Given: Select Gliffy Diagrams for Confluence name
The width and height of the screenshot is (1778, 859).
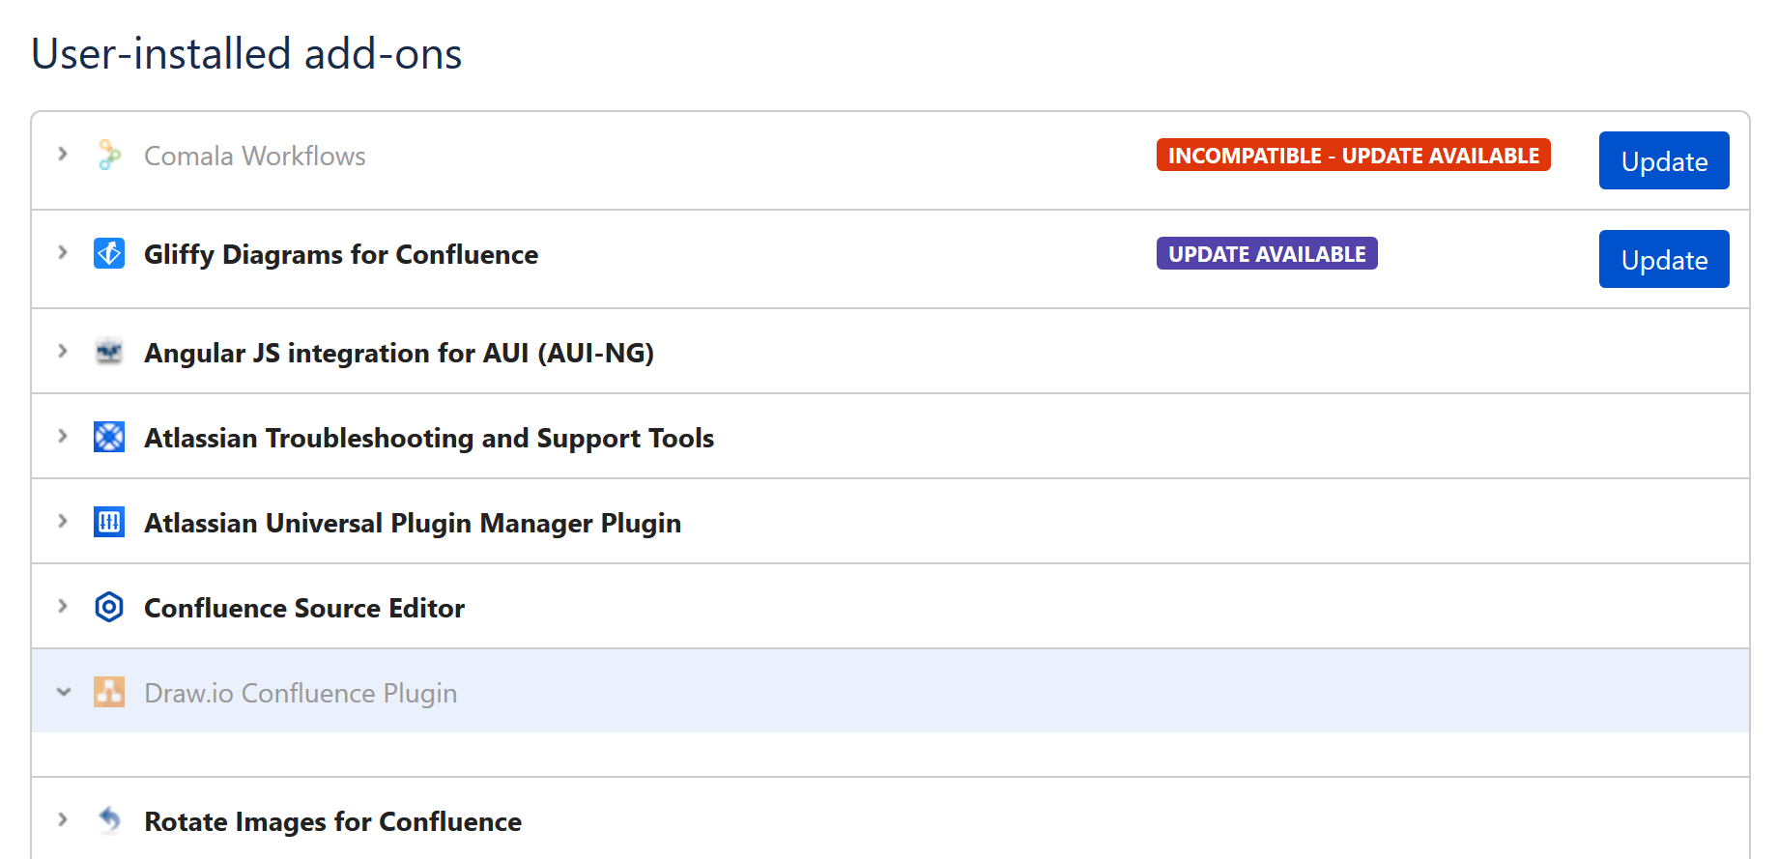Looking at the screenshot, I should (341, 254).
